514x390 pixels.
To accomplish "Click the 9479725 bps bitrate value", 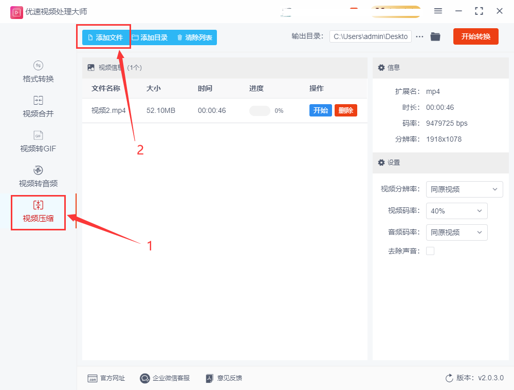I will 447,123.
